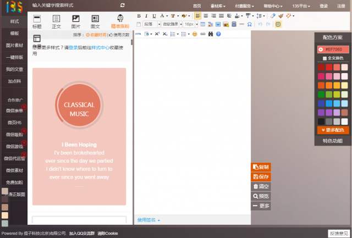Switch to the 模板 sidebar tab

(14, 33)
